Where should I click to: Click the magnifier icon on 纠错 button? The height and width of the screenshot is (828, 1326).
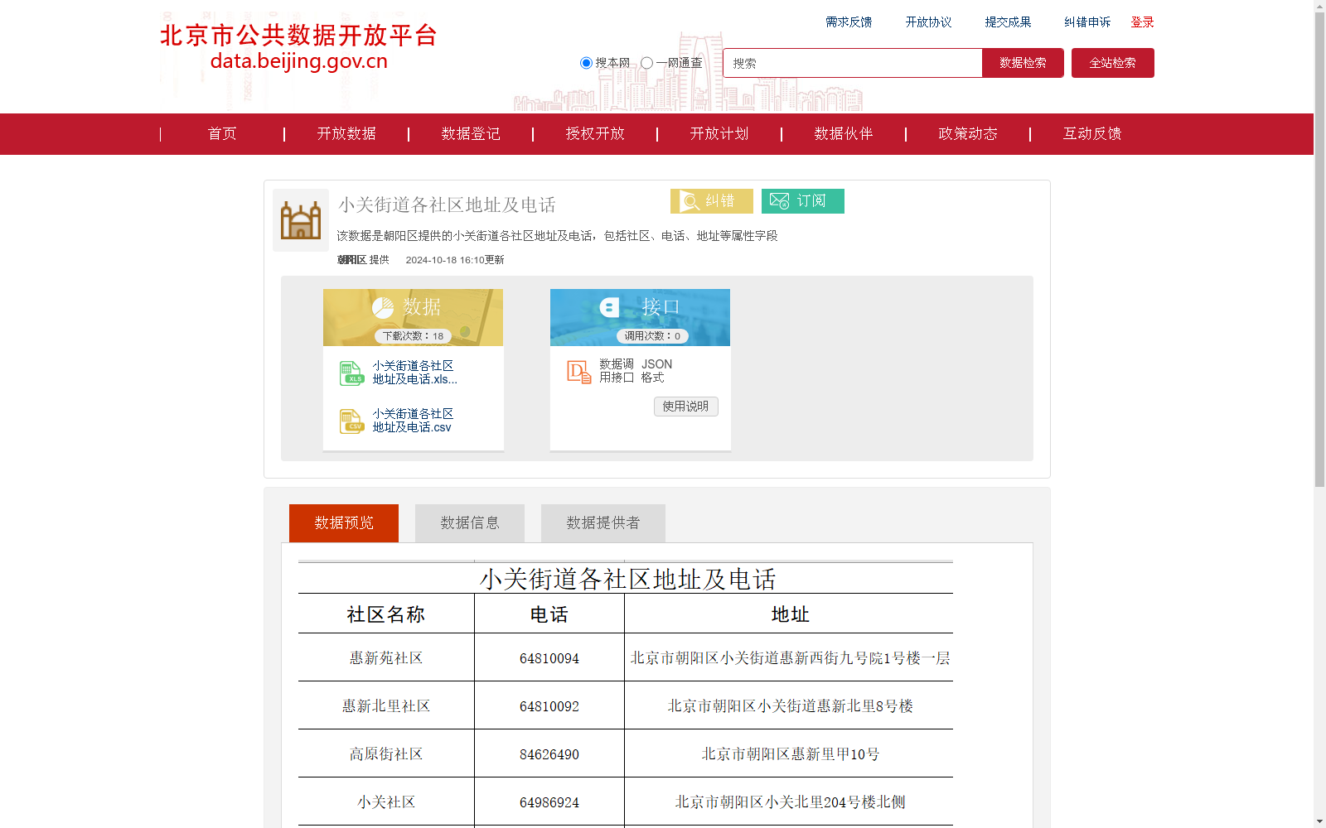(690, 201)
